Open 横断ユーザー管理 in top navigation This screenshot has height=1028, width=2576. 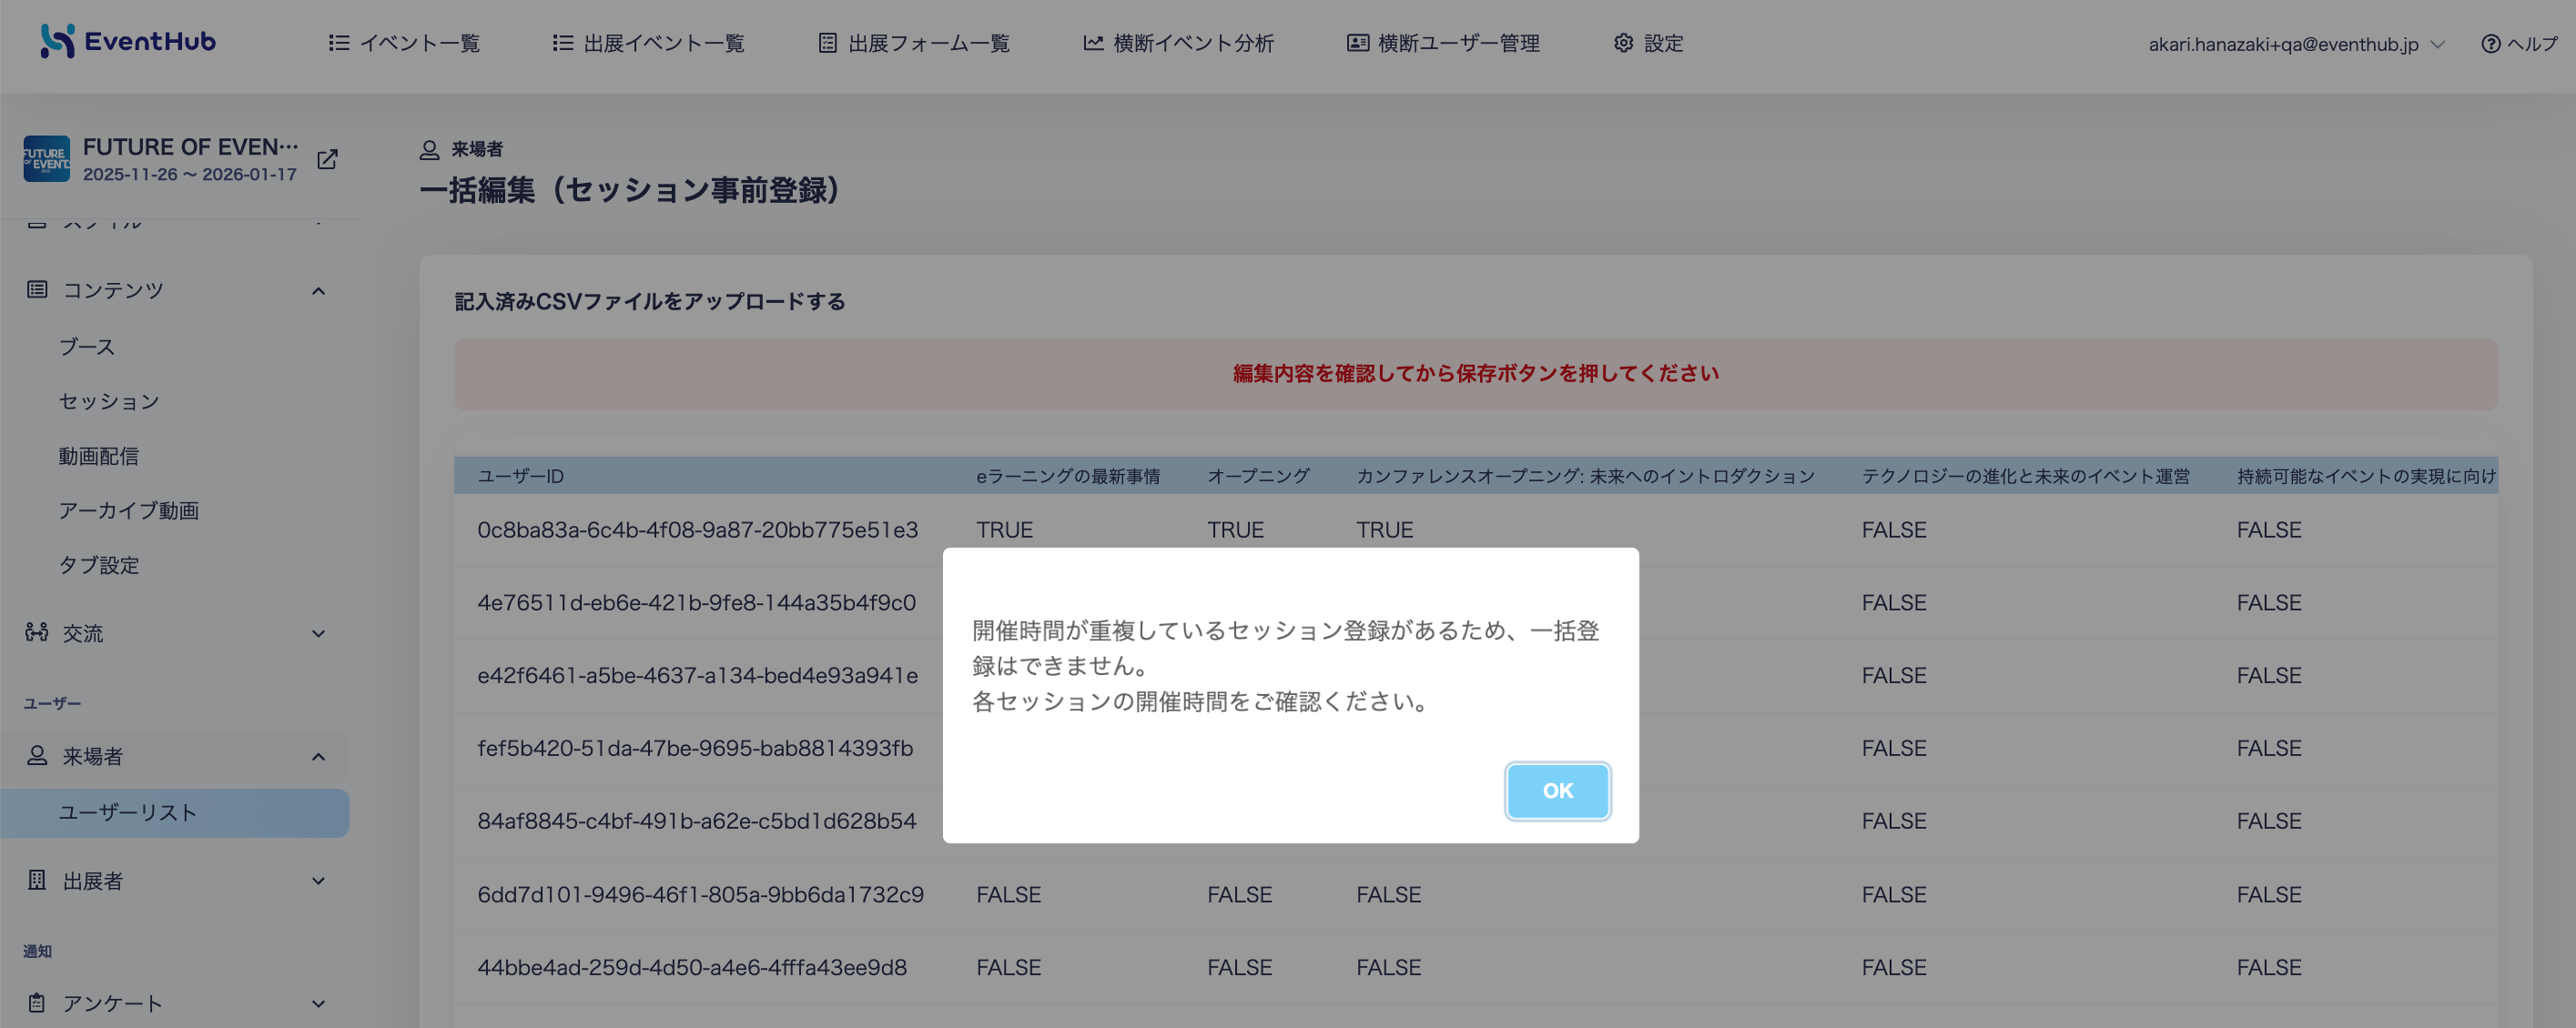tap(1443, 43)
